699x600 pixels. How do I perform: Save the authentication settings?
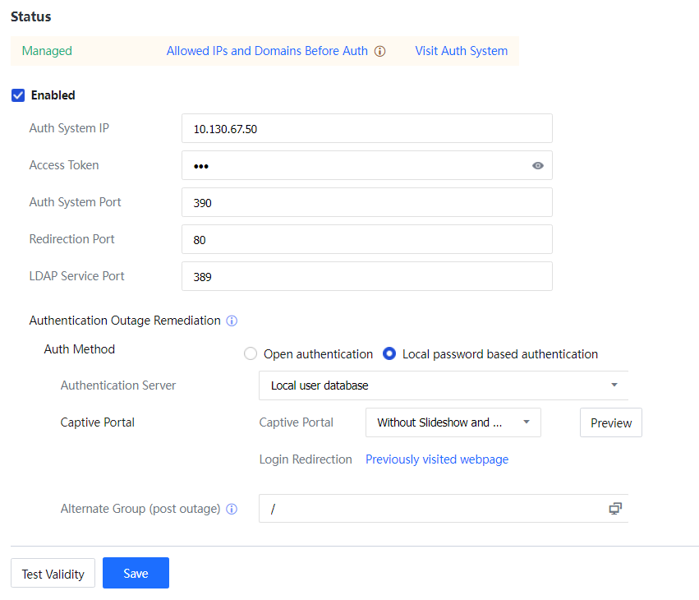pos(136,573)
